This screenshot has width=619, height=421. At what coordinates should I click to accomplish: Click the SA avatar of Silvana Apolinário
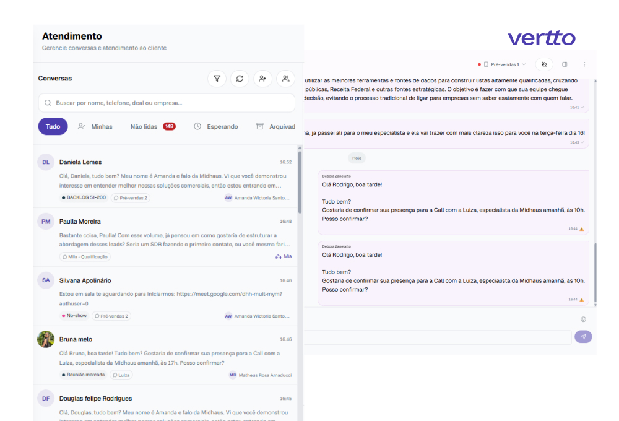(46, 280)
